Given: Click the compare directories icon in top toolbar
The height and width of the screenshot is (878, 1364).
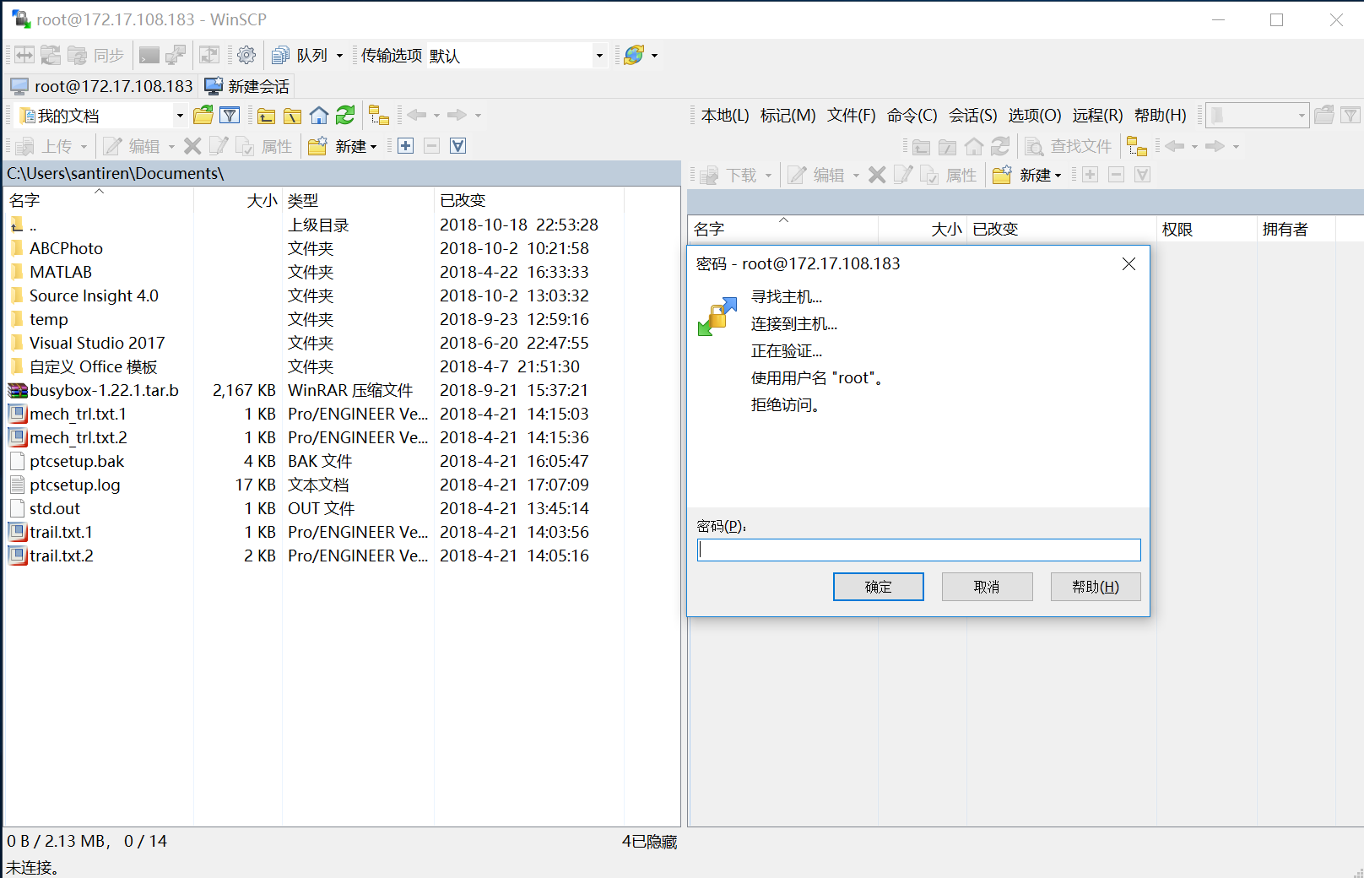Looking at the screenshot, I should [x=24, y=56].
